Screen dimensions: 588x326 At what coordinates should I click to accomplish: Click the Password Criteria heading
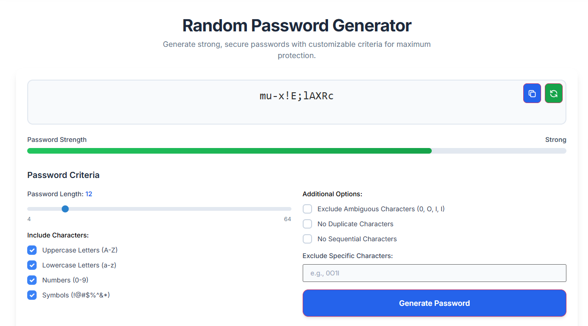63,175
